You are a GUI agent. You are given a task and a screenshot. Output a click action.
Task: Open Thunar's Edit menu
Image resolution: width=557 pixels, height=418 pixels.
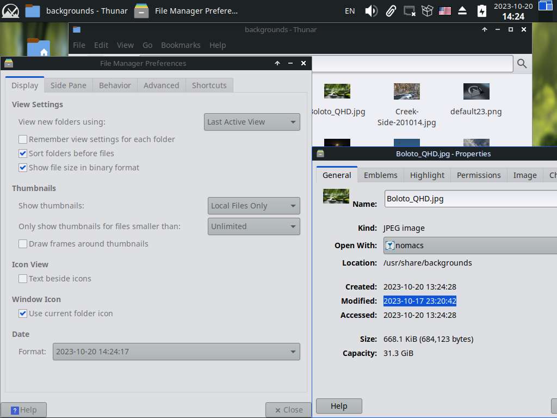coord(101,45)
